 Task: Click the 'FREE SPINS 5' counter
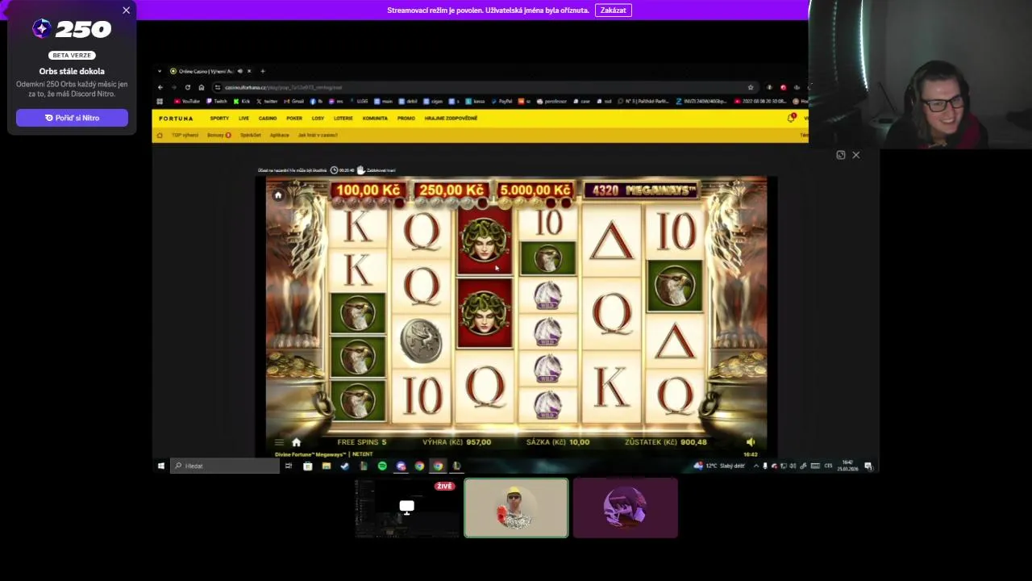pos(362,442)
